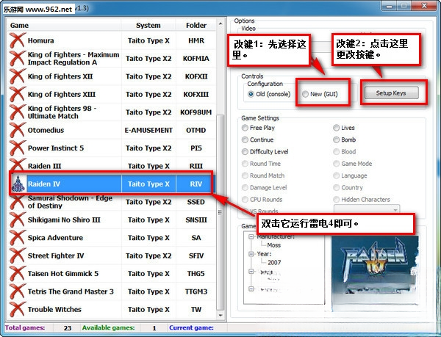
Task: Click the Moss manufacturer tree item
Action: (274, 245)
